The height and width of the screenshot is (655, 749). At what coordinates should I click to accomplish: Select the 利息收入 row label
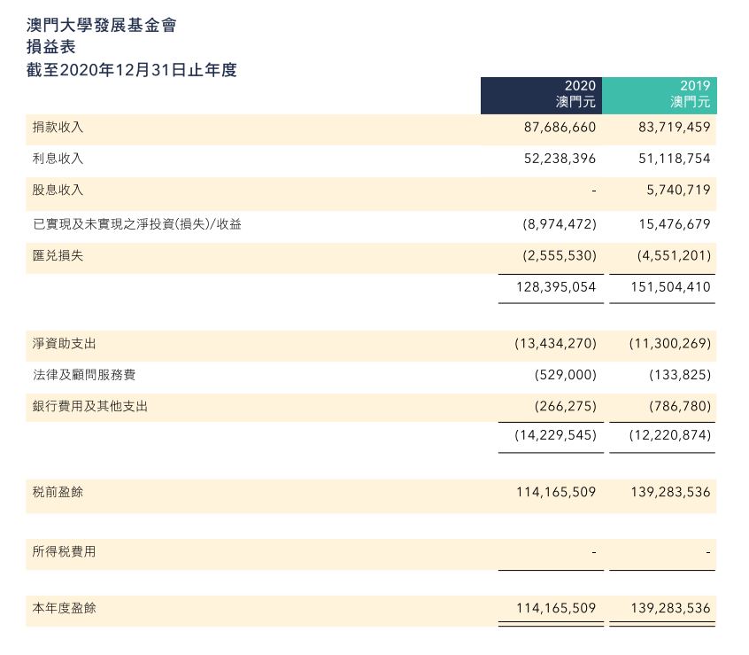58,159
